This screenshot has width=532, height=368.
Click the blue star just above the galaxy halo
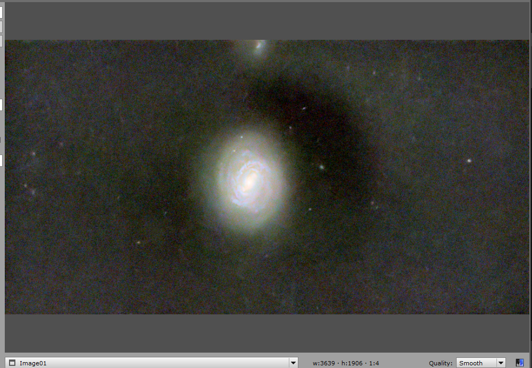click(x=242, y=137)
